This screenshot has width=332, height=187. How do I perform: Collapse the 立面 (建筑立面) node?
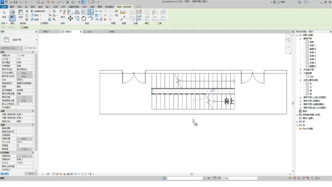tap(300, 80)
